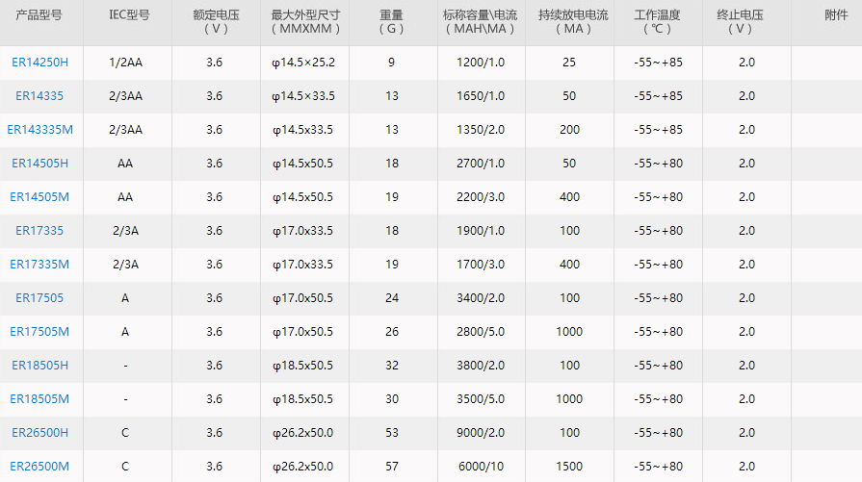Viewport: 862px width, 482px height.
Task: Select the ER14505H battery link
Action: click(x=40, y=164)
